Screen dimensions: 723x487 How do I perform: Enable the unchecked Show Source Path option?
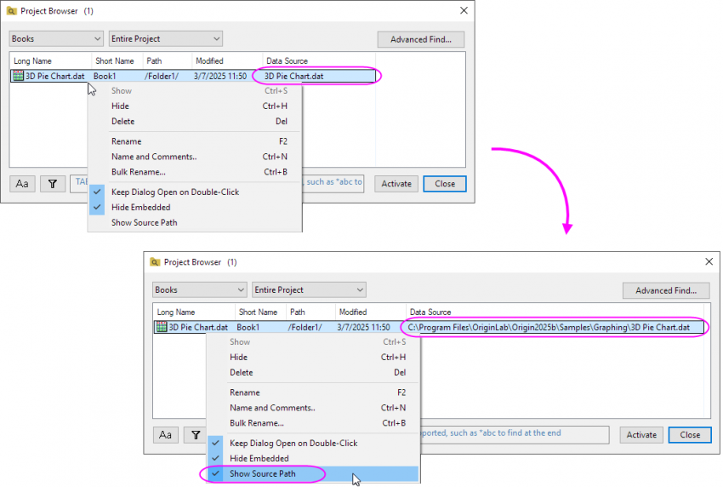tap(144, 223)
